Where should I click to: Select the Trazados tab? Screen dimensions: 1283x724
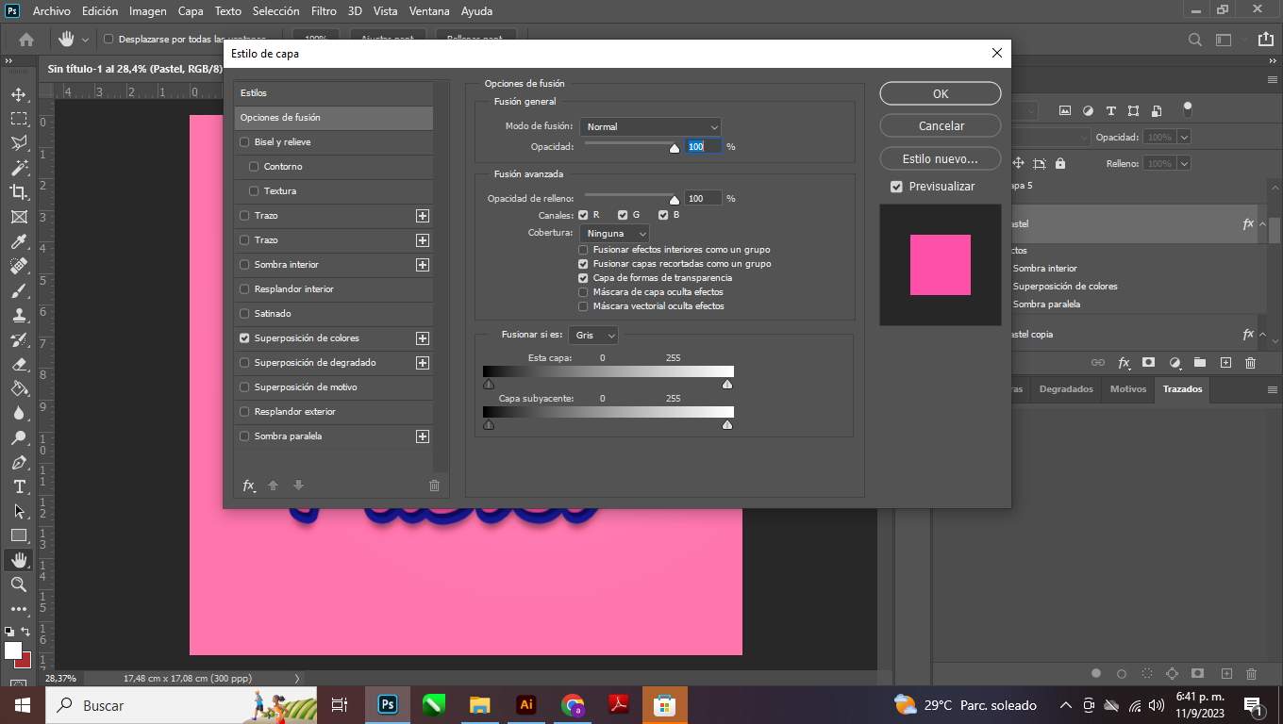[1182, 389]
